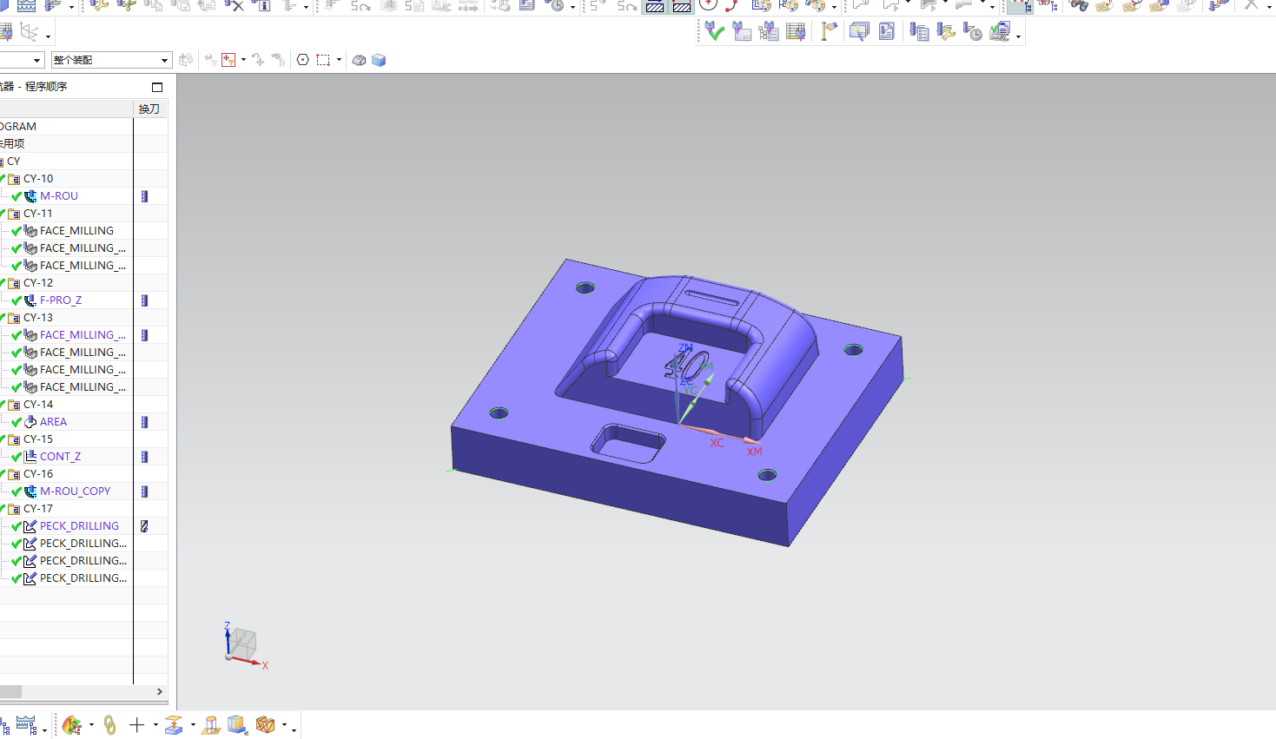The image size is (1276, 739).
Task: Click the extrude icon on the bottom toolbar
Action: 174,725
